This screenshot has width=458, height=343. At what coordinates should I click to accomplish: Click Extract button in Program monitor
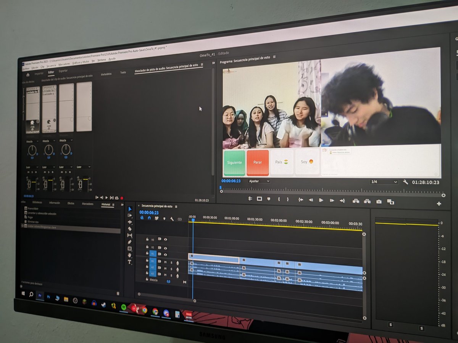[x=367, y=201]
